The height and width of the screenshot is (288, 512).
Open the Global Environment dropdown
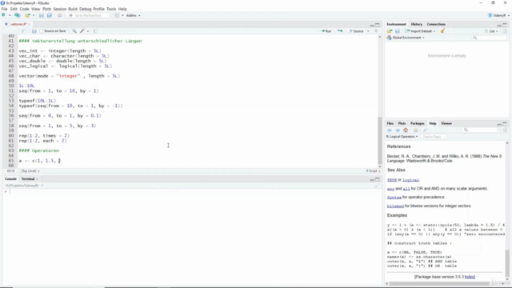[x=406, y=38]
